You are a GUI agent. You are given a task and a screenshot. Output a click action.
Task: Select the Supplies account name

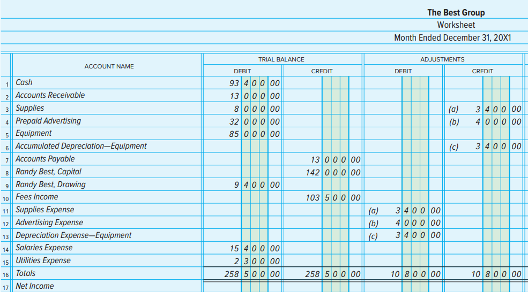(29, 108)
